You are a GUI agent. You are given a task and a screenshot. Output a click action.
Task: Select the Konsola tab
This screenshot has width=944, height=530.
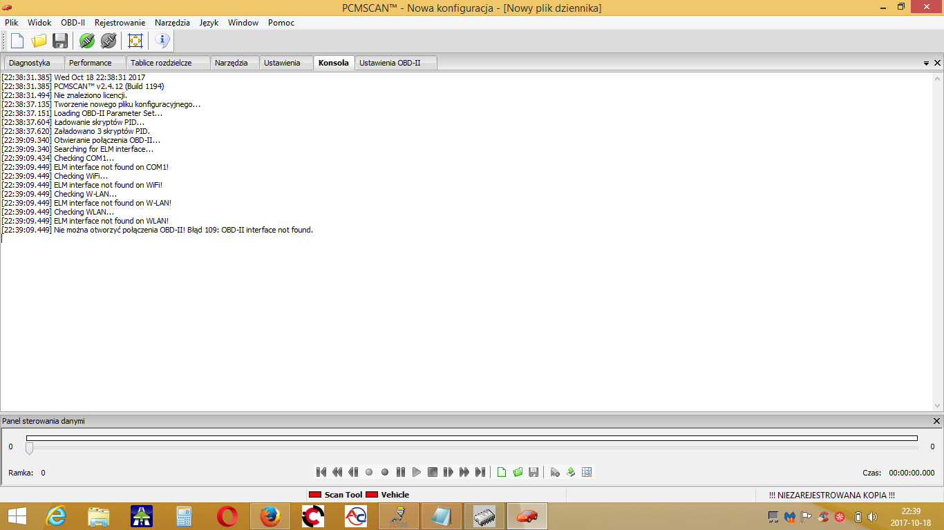[334, 63]
